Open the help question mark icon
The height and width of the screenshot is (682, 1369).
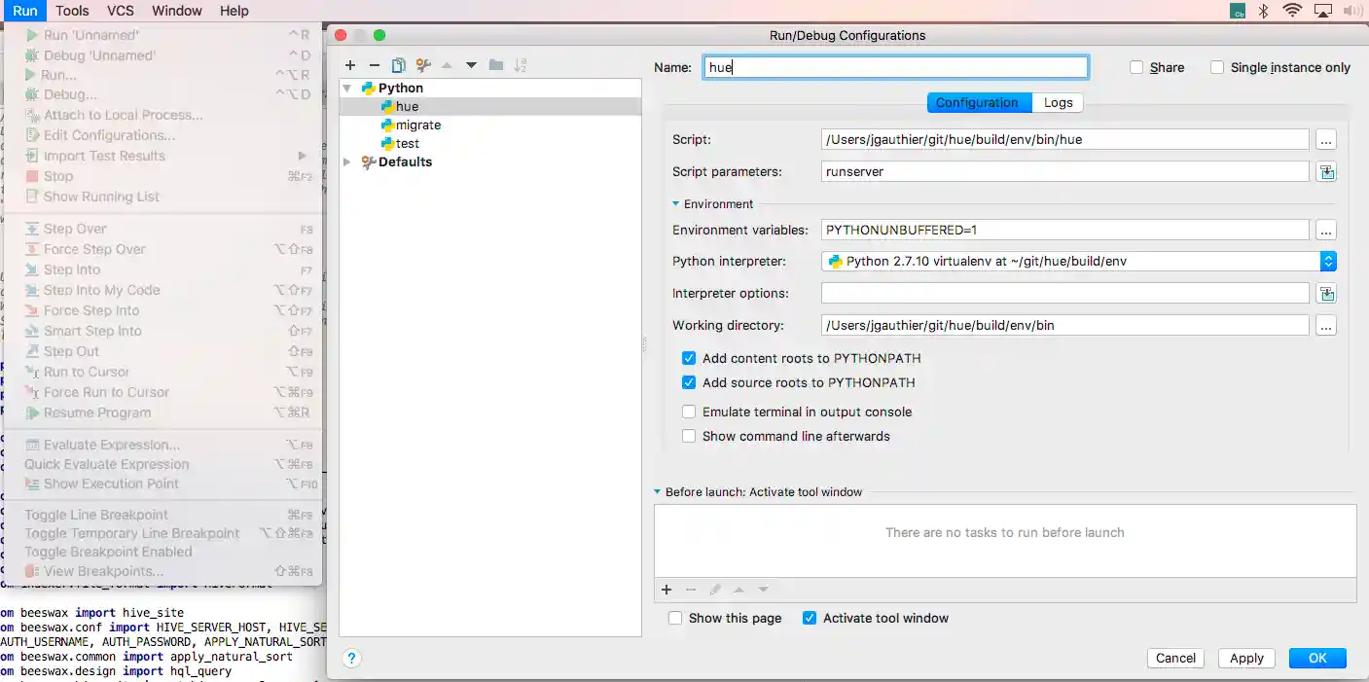click(x=351, y=658)
